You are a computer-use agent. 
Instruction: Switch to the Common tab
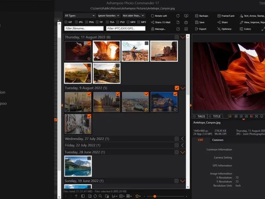click(218, 140)
